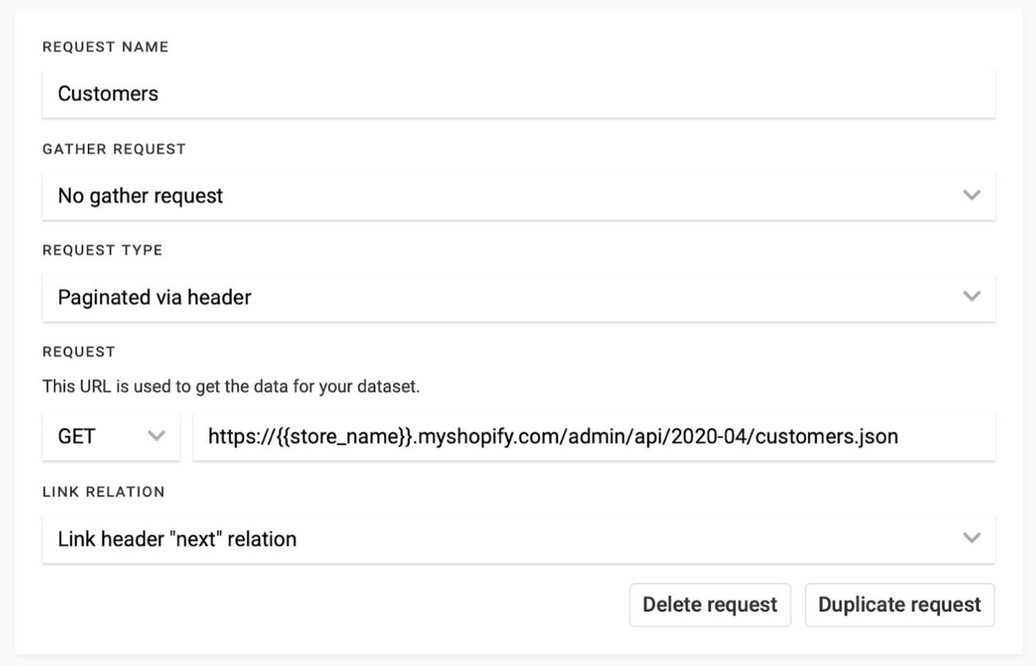Click the chevron arrow beside GET

click(x=157, y=436)
